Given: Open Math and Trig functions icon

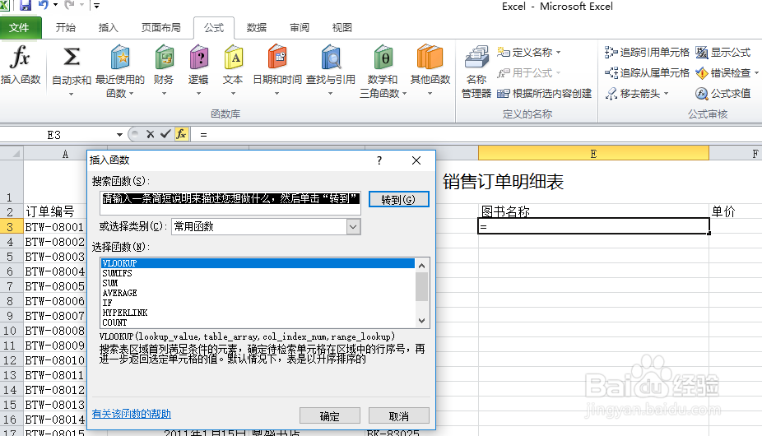Looking at the screenshot, I should pos(383,58).
